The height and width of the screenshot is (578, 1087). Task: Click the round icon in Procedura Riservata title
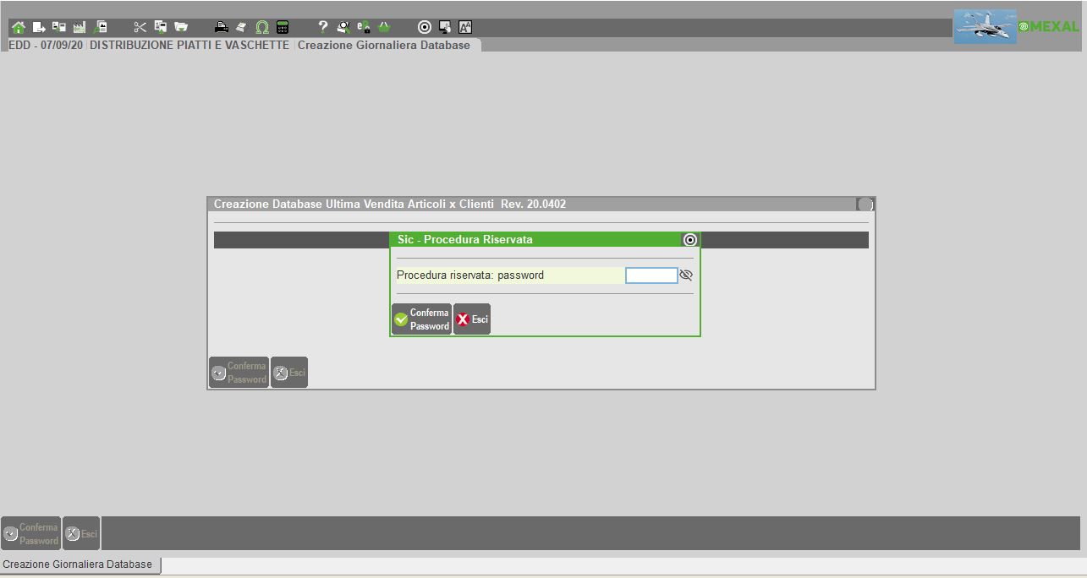(x=689, y=240)
